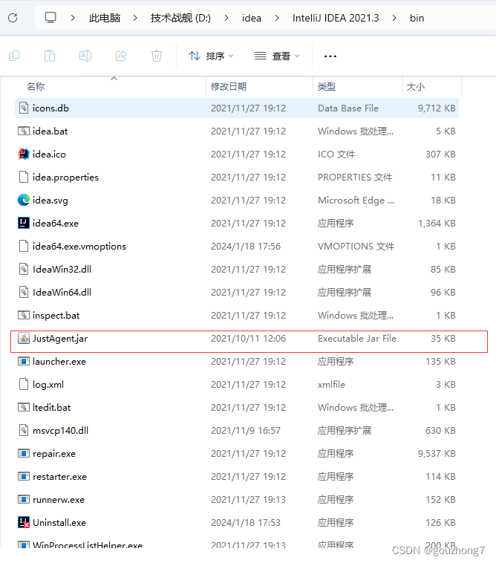Click date 2021/11/9 16:57 of msvcp140.dll
The height and width of the screenshot is (563, 496).
click(246, 431)
